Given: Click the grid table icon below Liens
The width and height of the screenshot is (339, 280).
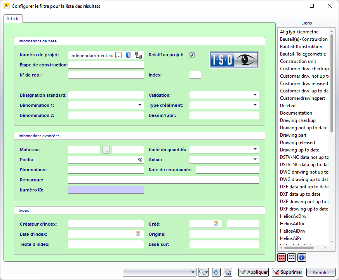Looking at the screenshot, I should (x=292, y=257).
